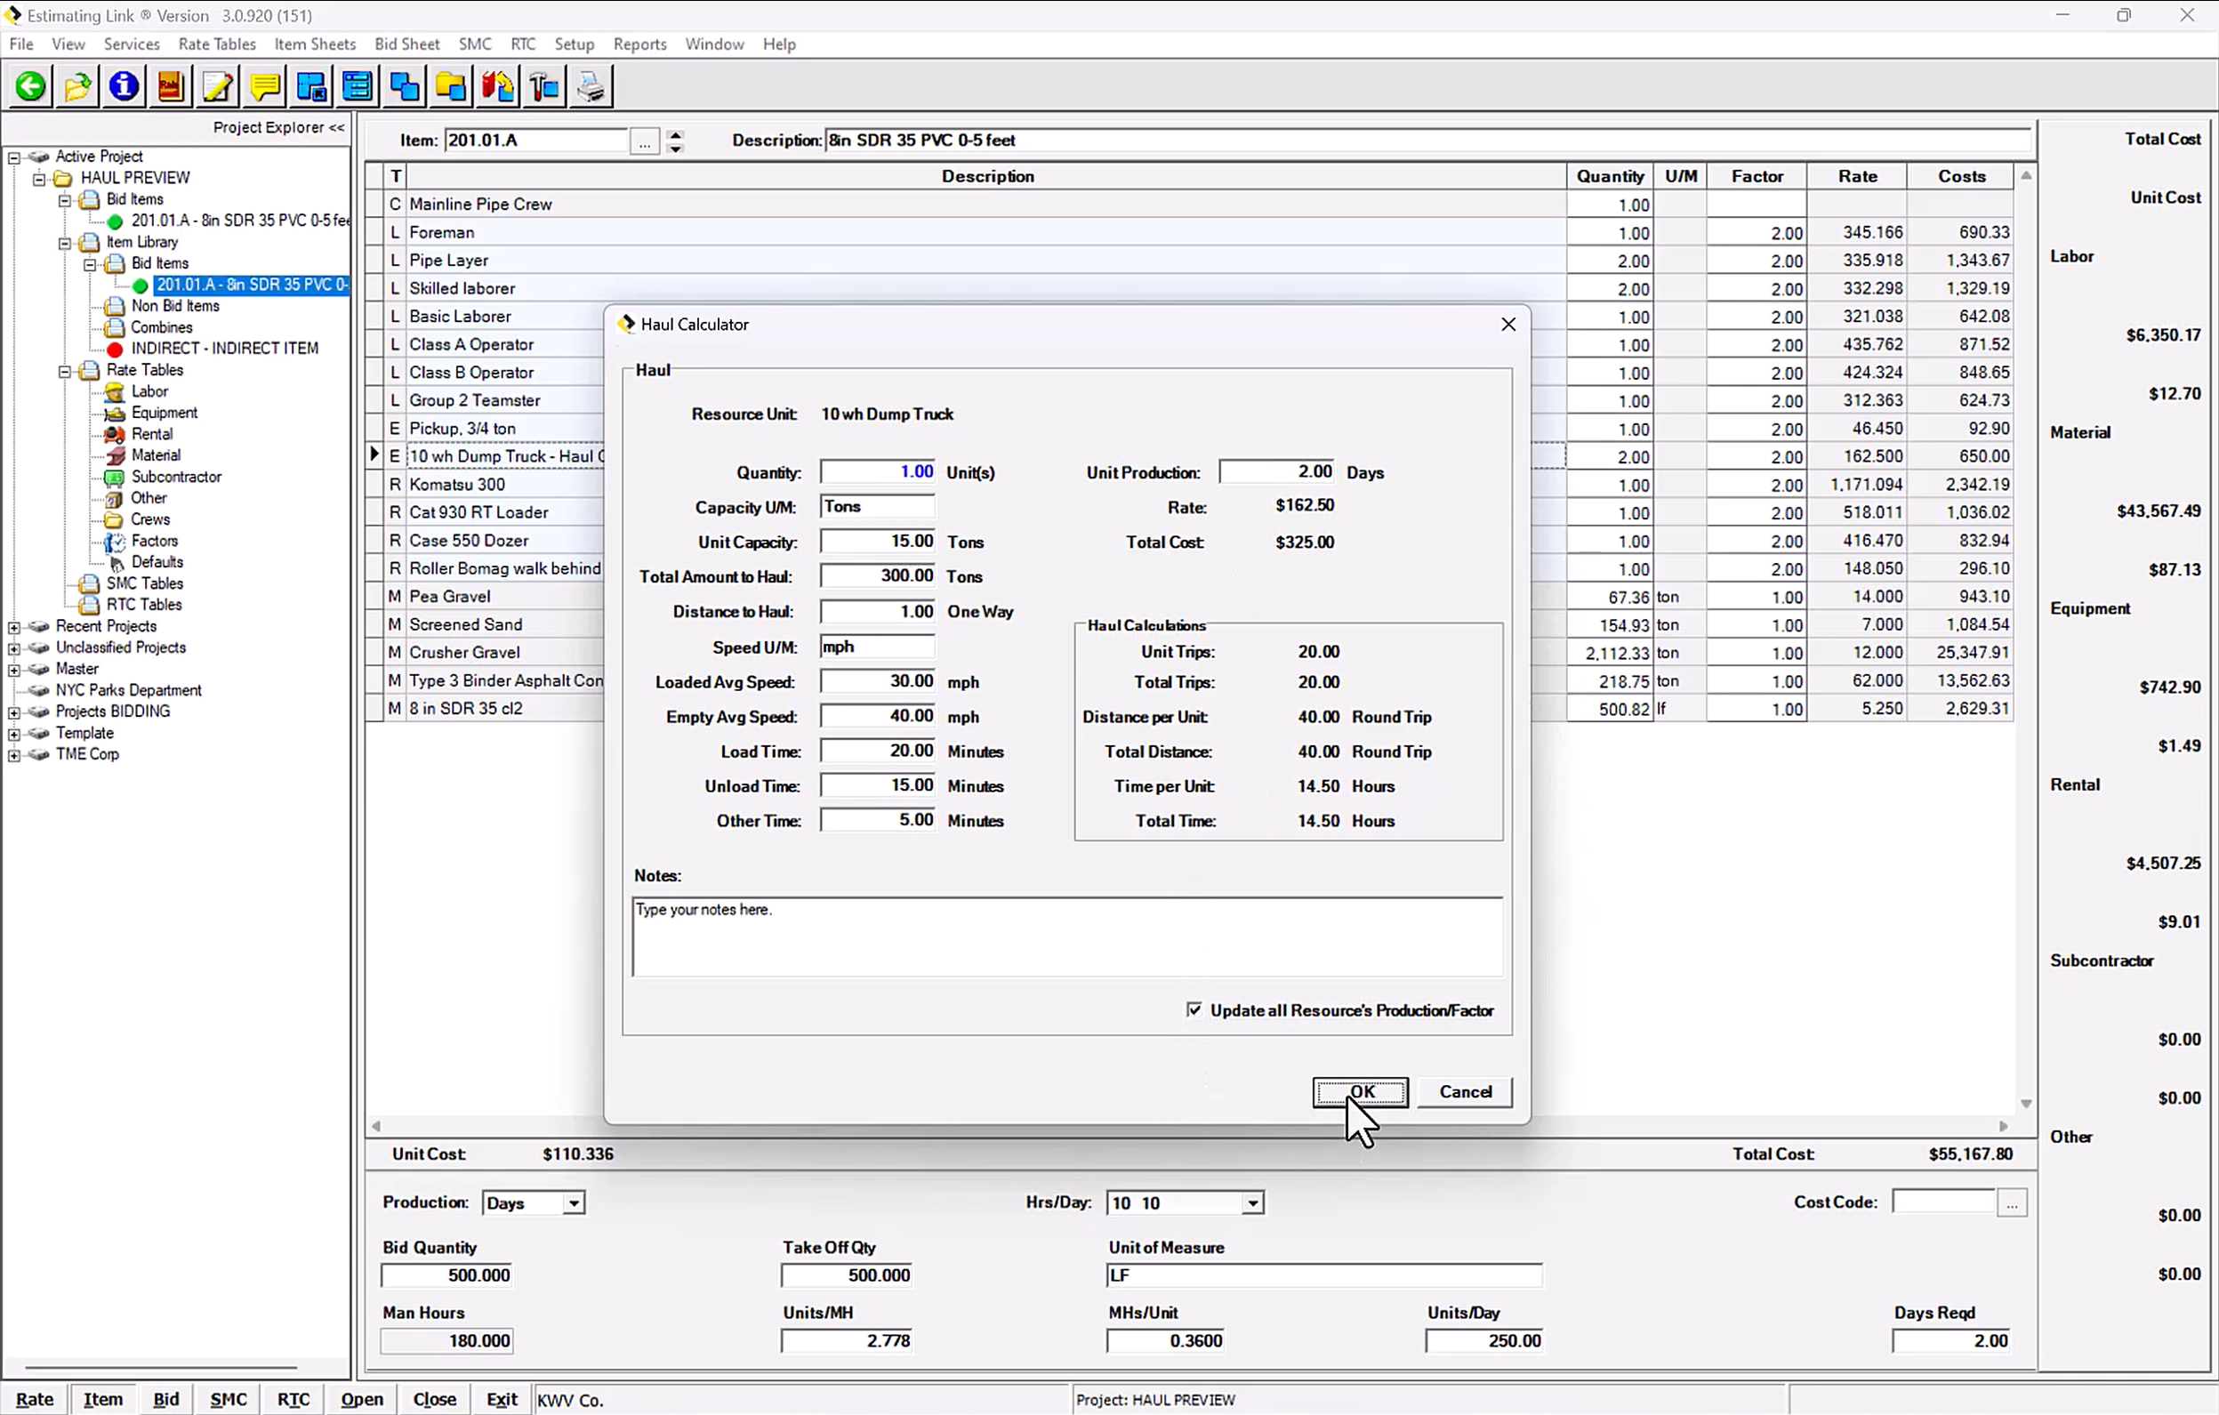
Task: Toggle the red INDIRECT - INDIRECT ITEM marker
Action: click(x=114, y=349)
